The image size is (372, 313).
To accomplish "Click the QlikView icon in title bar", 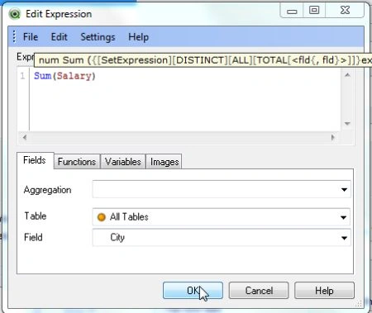I will point(15,14).
